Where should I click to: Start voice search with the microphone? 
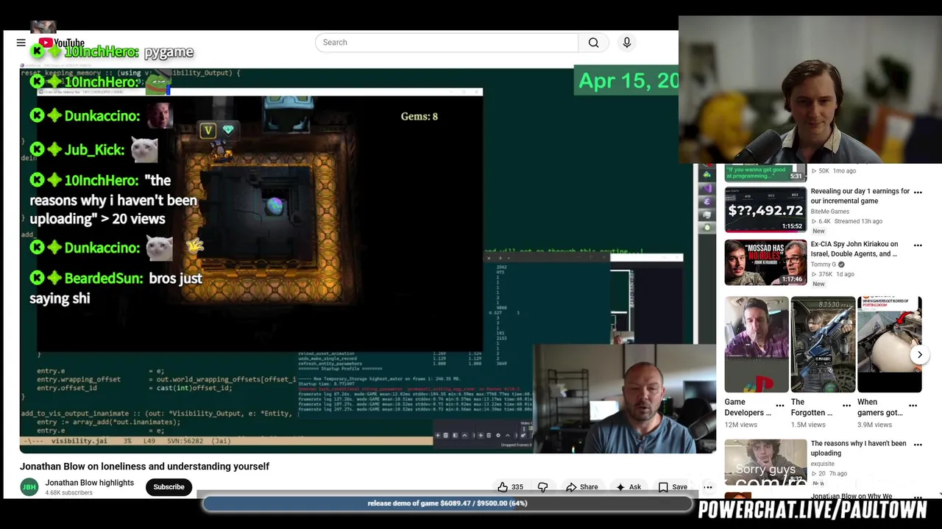click(627, 43)
